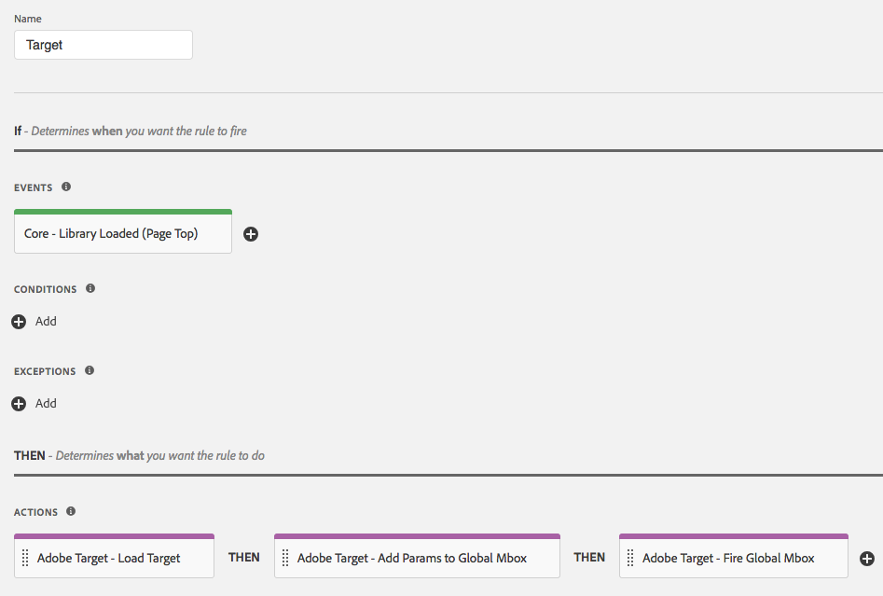Click THEN label after Load Target
Screen dimensions: 883x596
coord(244,557)
